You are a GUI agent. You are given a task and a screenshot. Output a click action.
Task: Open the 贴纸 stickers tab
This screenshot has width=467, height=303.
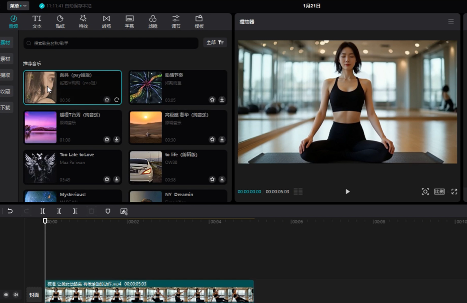[60, 22]
